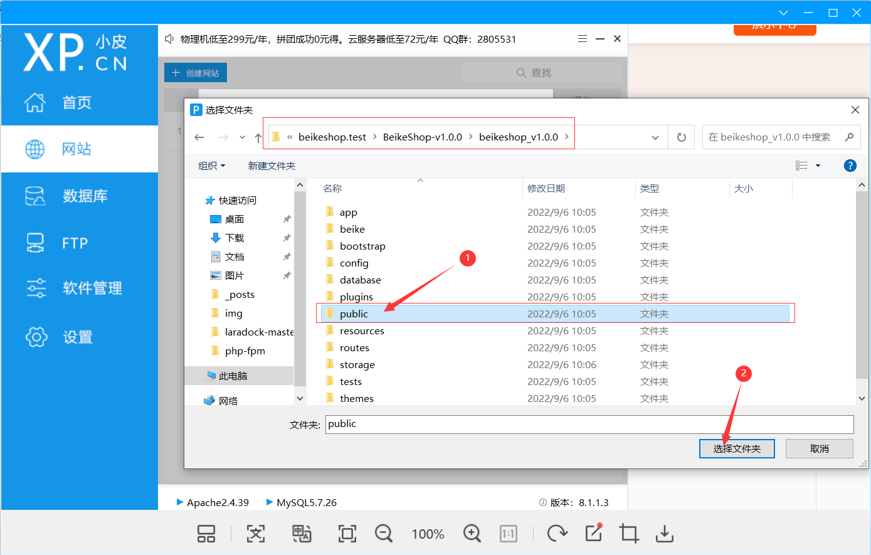Click the 查找 search field in XP panel
The width and height of the screenshot is (871, 555).
[541, 73]
